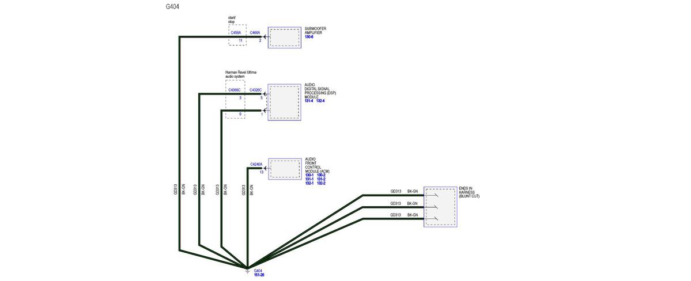Click the 'AUDIO FRONT CONTROL MODULE (ACM)' label
The width and height of the screenshot is (691, 281).
click(318, 165)
